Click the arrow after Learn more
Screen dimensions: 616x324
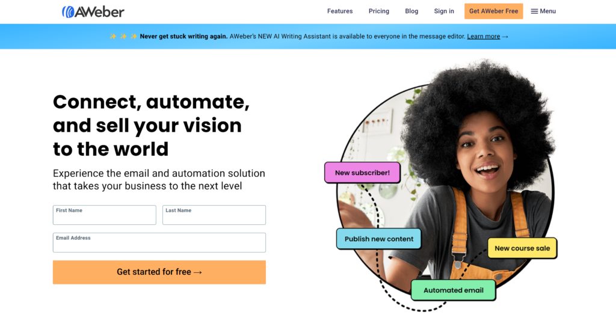click(505, 37)
